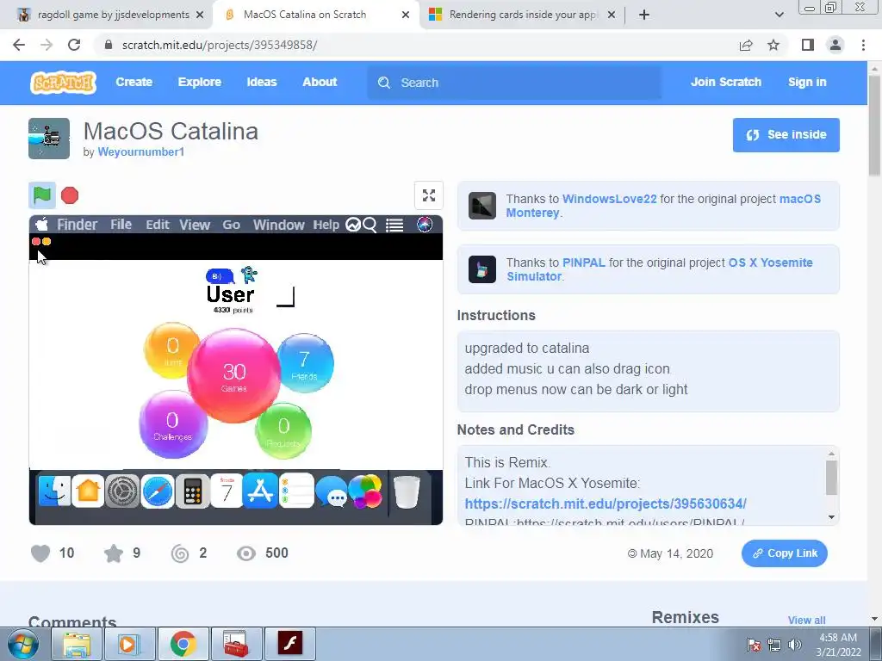Open Finder menu in project menu bar
The height and width of the screenshot is (661, 882).
point(77,225)
